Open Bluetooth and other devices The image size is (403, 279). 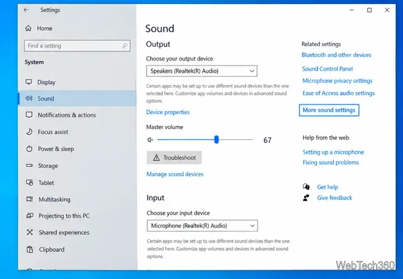click(x=336, y=55)
